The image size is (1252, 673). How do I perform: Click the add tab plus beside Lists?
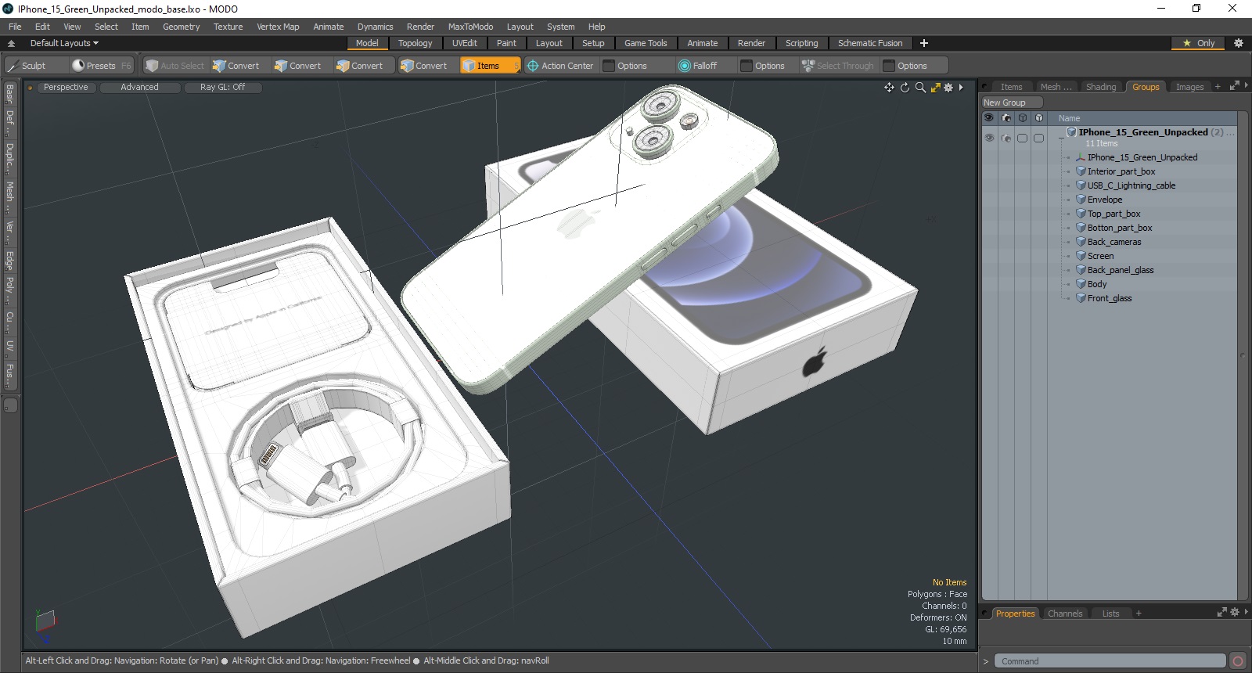pyautogui.click(x=1139, y=614)
